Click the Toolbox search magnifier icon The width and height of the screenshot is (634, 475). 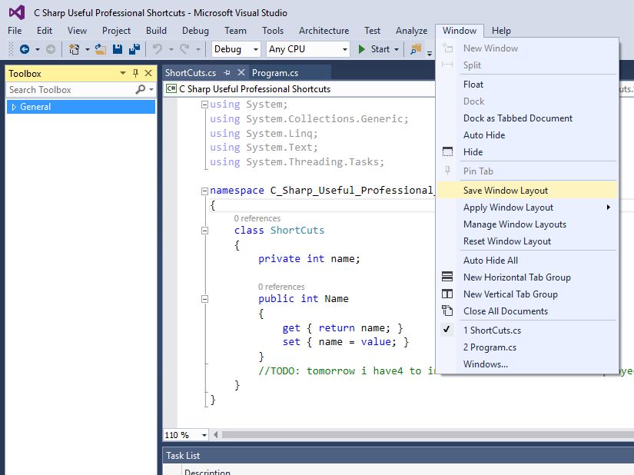[x=141, y=90]
